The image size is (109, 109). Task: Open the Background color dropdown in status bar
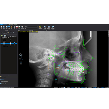point(60,87)
